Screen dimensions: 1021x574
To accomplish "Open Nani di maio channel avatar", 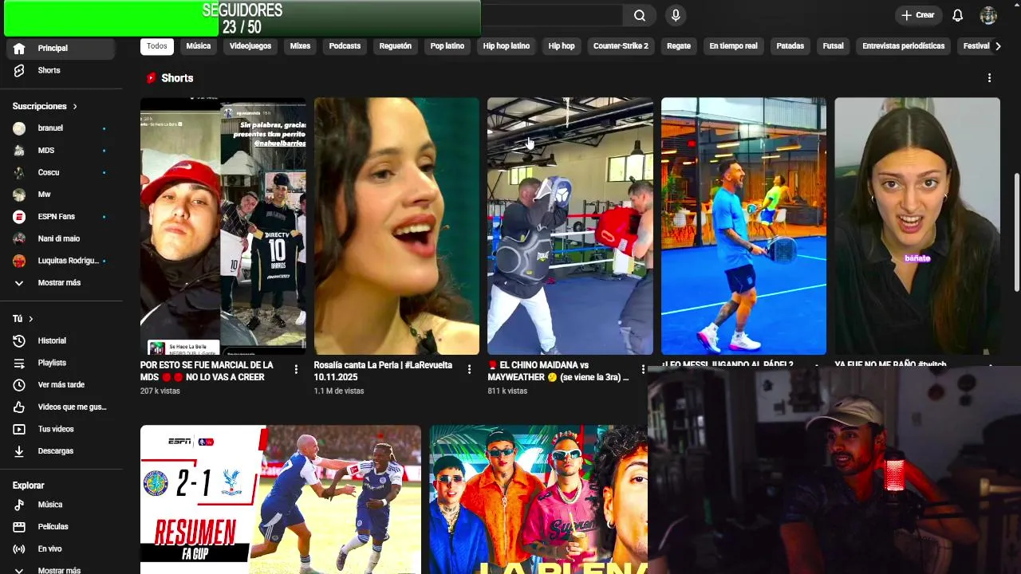I will 19,238.
